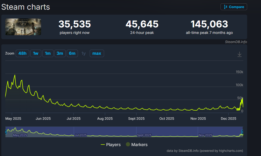Click the data by SteamDB.info highcharts credit
The width and height of the screenshot is (261, 156).
pos(205,151)
